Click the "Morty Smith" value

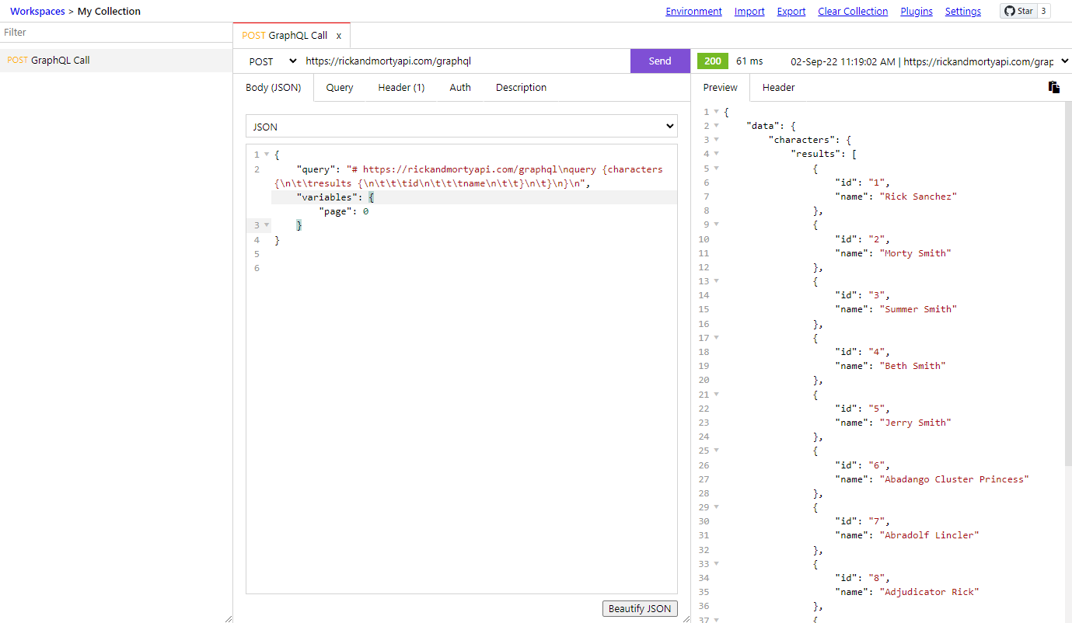(x=915, y=253)
